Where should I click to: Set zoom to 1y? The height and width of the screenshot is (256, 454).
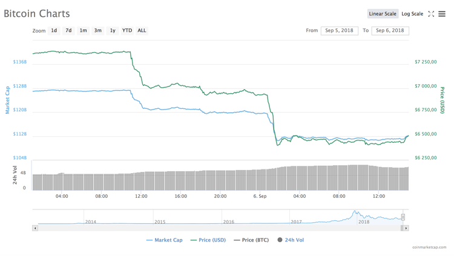(113, 30)
